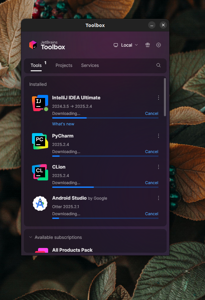Click the PyCharm title text

coord(63,136)
